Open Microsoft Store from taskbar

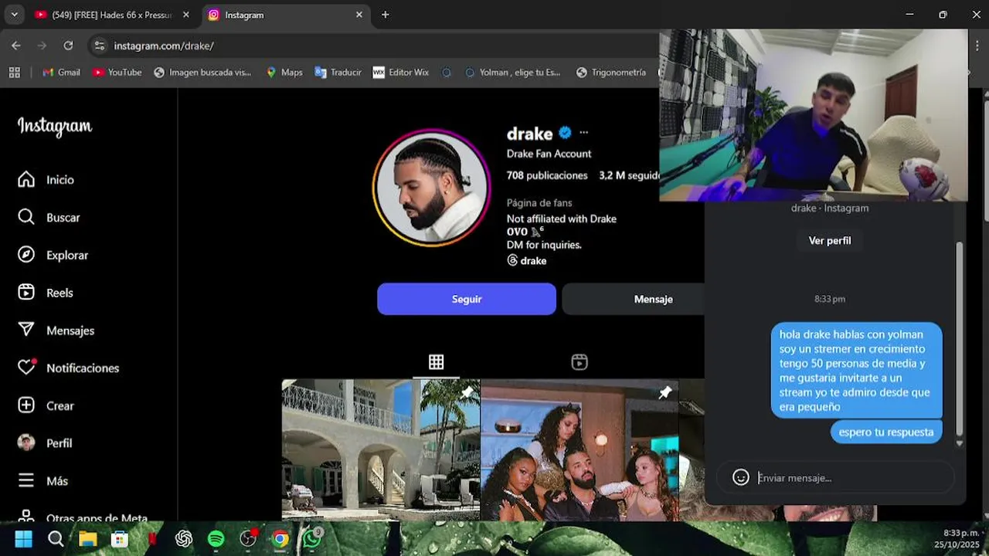click(120, 538)
